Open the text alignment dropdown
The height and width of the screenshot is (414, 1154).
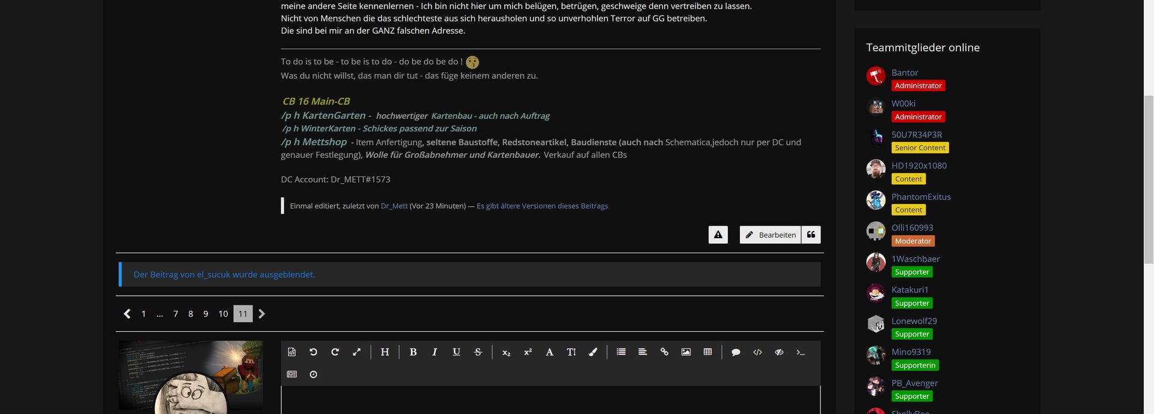click(643, 352)
